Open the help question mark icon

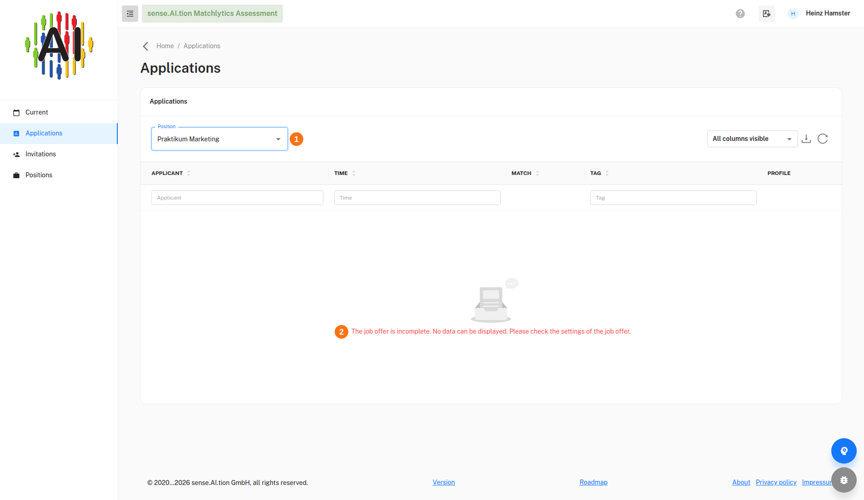(740, 14)
